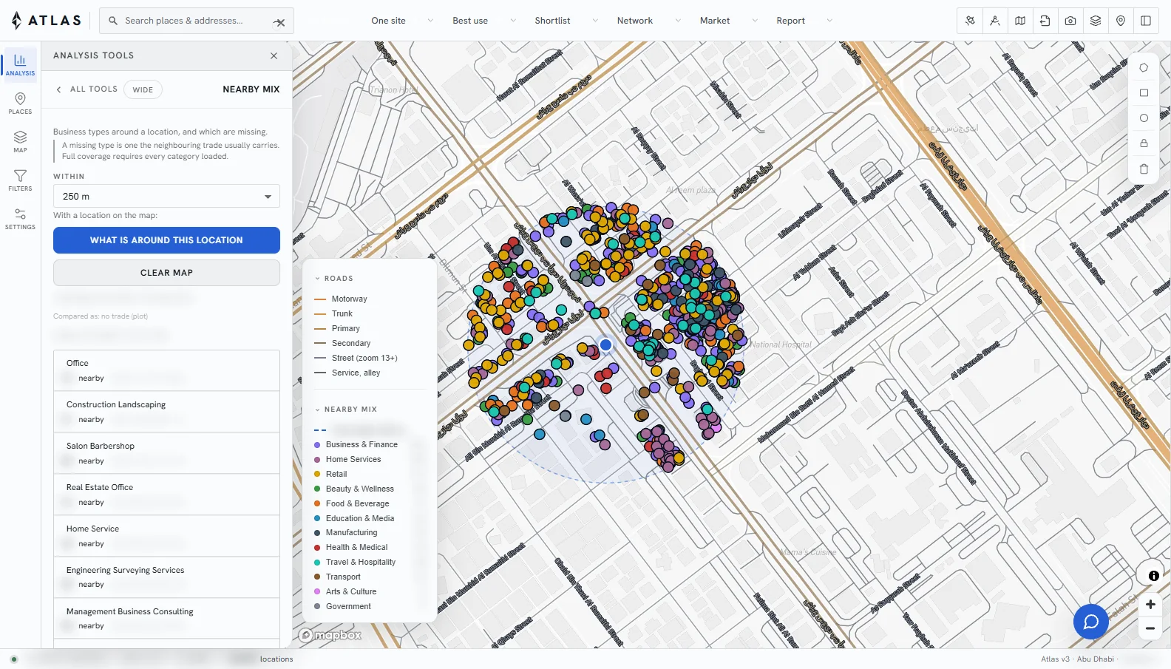
Task: Zoom out on the map
Action: (x=1150, y=629)
